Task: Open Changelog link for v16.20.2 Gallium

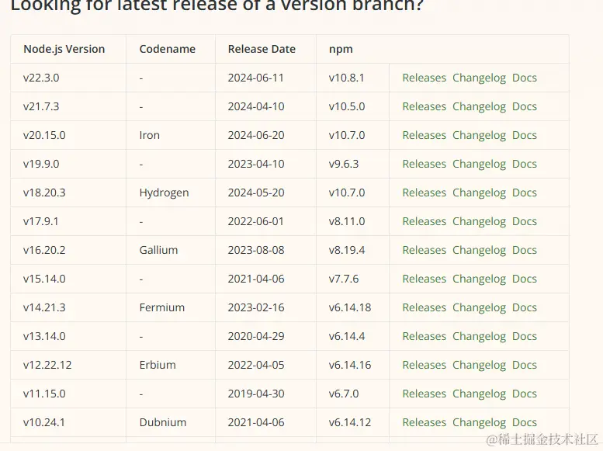Action: coord(479,250)
